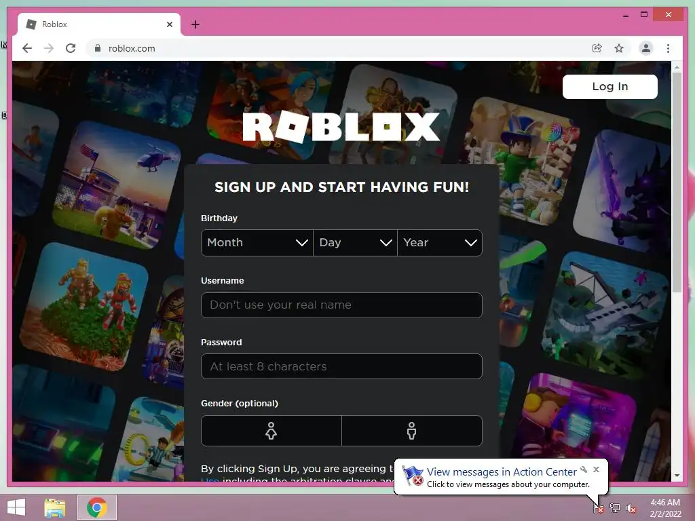695x521 pixels.
Task: Open the Month dropdown
Action: click(x=257, y=243)
